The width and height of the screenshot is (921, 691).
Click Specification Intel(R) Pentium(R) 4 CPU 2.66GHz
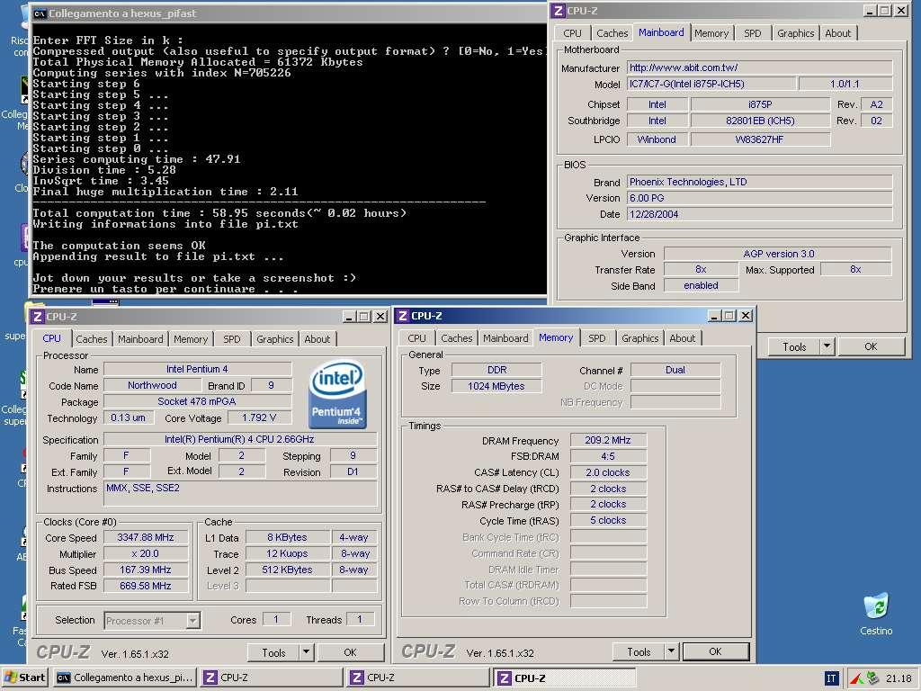click(239, 439)
